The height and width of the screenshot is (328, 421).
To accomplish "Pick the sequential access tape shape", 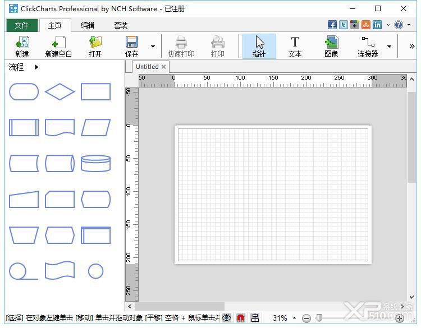I will tap(24, 271).
